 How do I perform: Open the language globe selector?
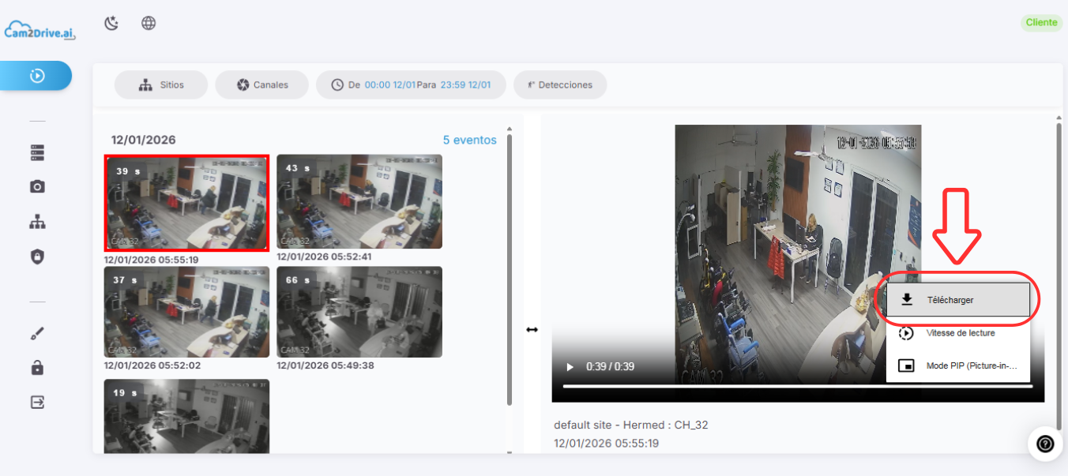(149, 23)
